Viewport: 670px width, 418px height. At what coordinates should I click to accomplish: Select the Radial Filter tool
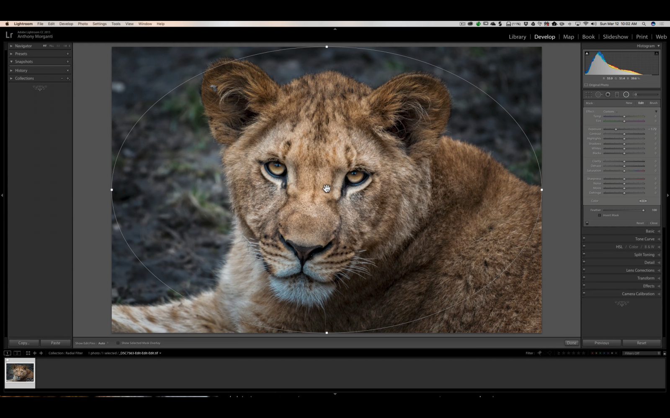click(626, 94)
